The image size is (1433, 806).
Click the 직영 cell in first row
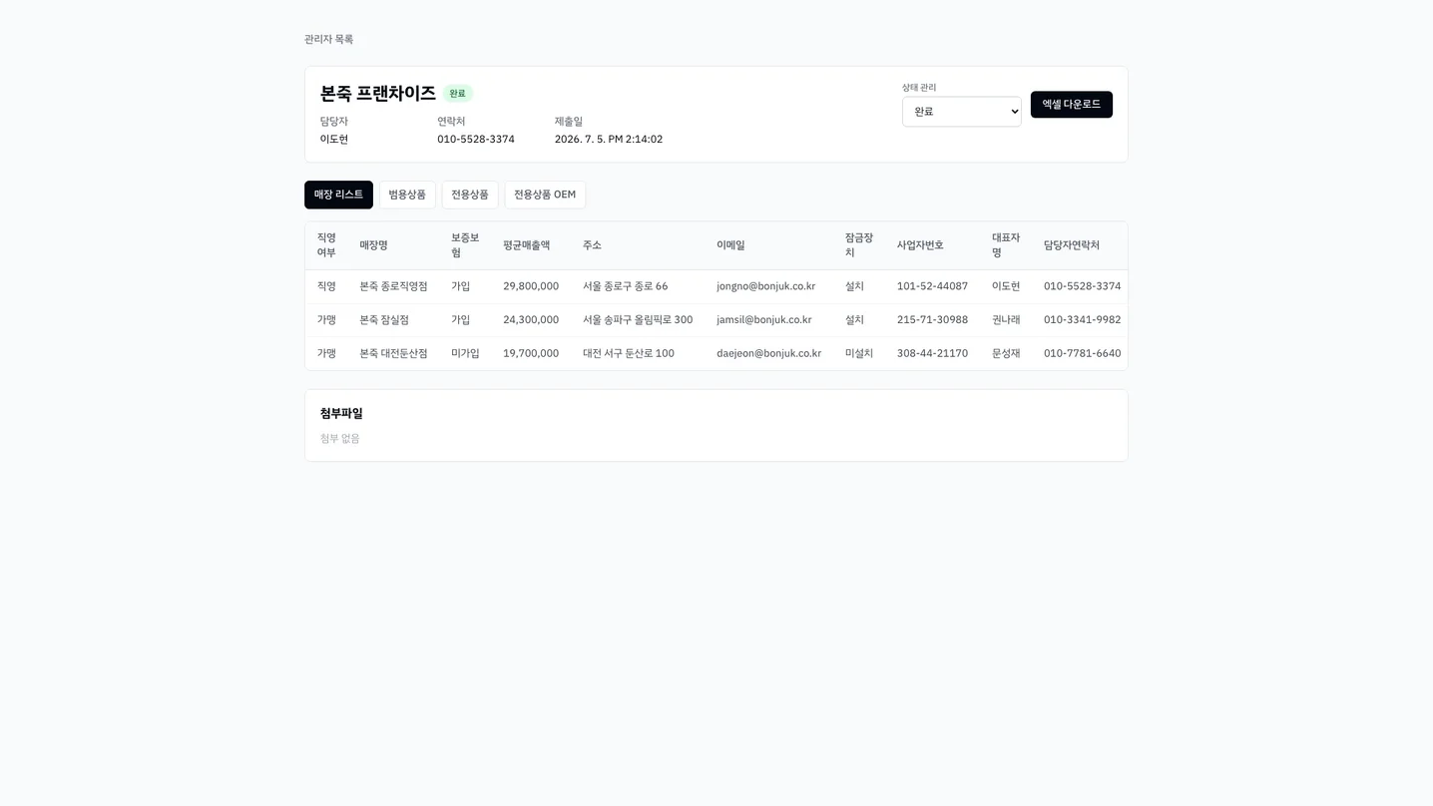click(x=326, y=286)
